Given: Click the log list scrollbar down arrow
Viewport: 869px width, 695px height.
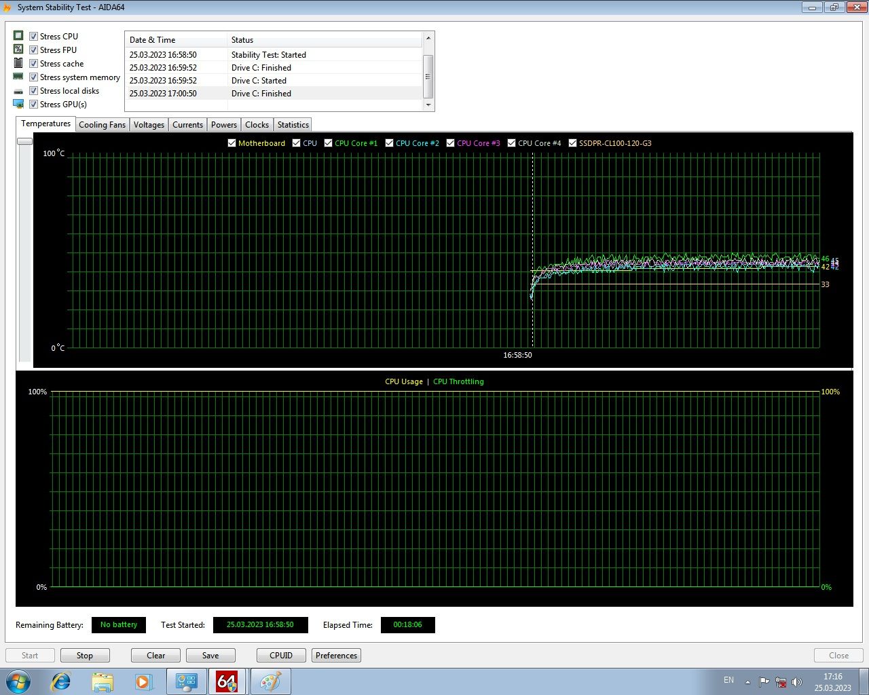Looking at the screenshot, I should click(x=428, y=105).
